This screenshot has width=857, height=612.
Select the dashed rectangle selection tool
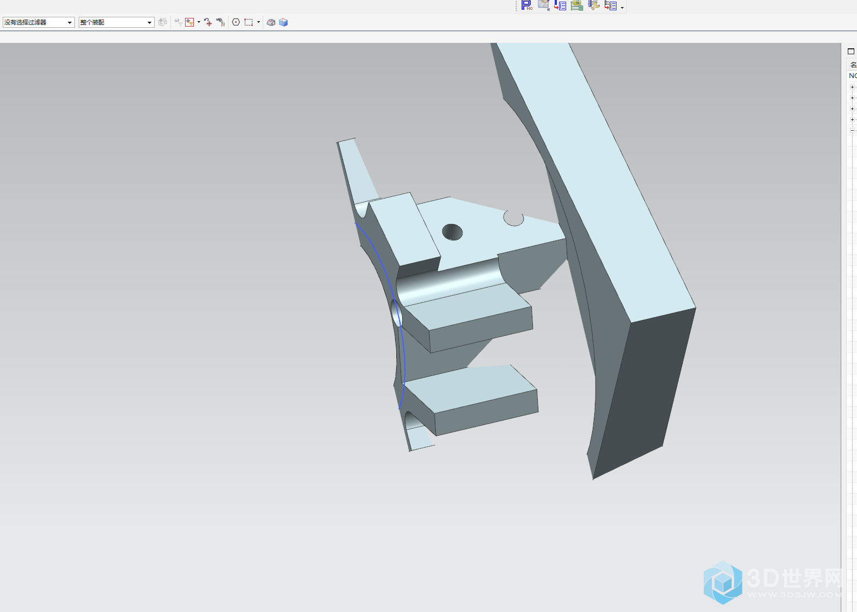pyautogui.click(x=249, y=22)
